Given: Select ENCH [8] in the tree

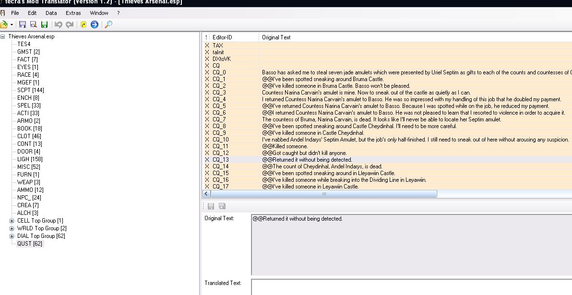Looking at the screenshot, I should 28,98.
